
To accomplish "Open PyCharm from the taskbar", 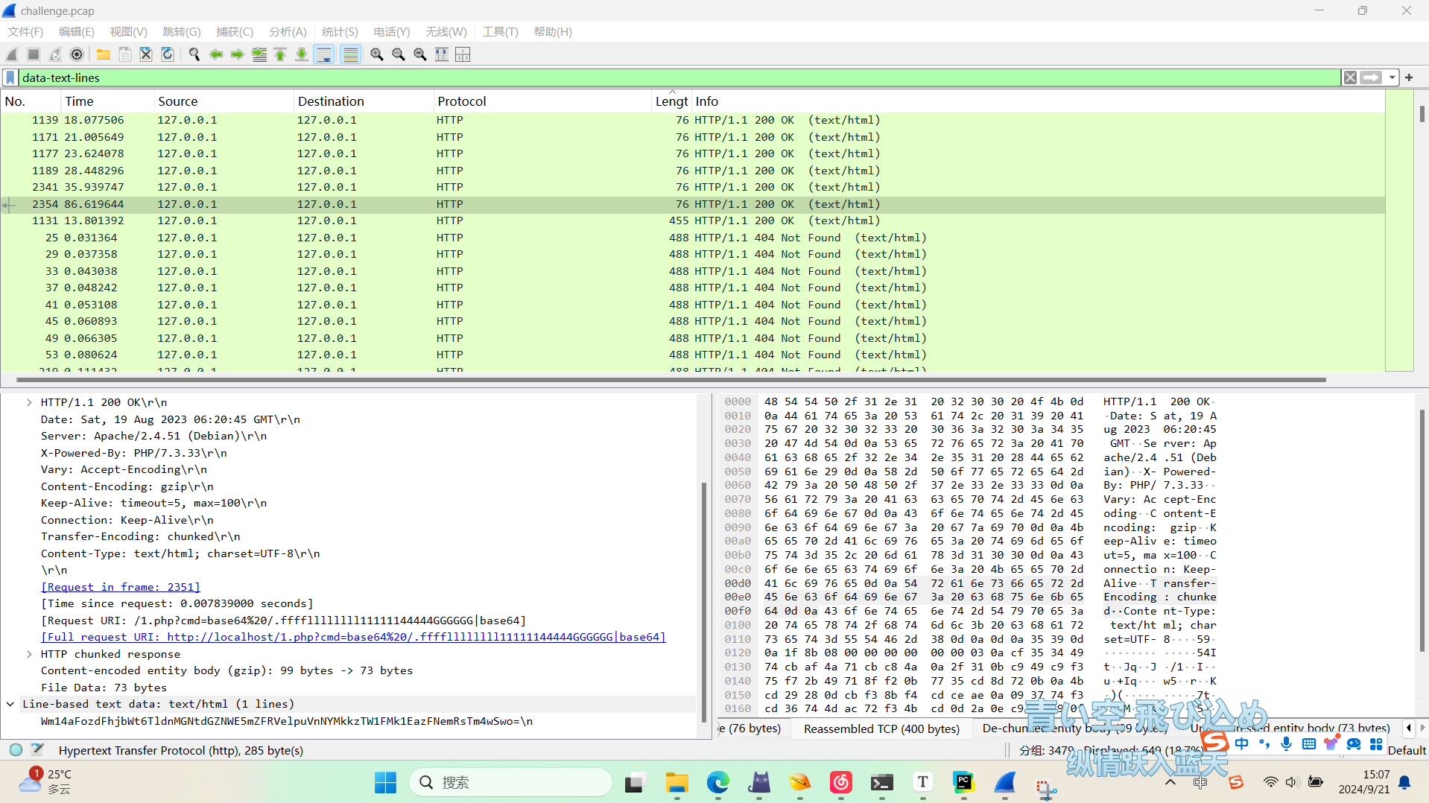I will click(963, 782).
